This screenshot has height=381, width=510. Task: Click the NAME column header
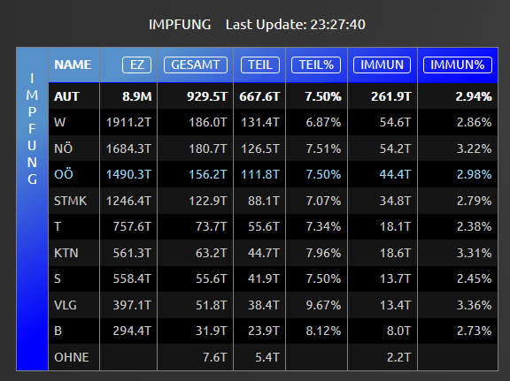(73, 65)
